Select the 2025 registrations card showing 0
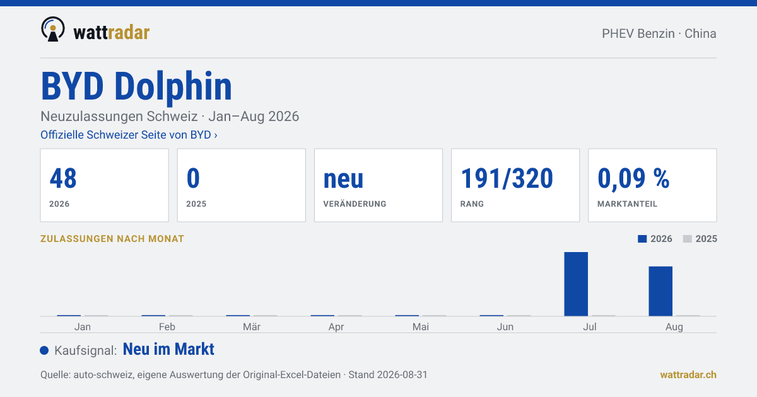The width and height of the screenshot is (757, 397). (242, 185)
